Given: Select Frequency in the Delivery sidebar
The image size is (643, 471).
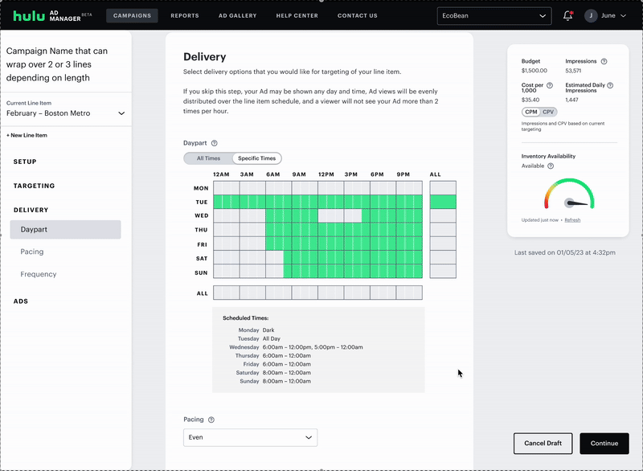Looking at the screenshot, I should pos(39,274).
